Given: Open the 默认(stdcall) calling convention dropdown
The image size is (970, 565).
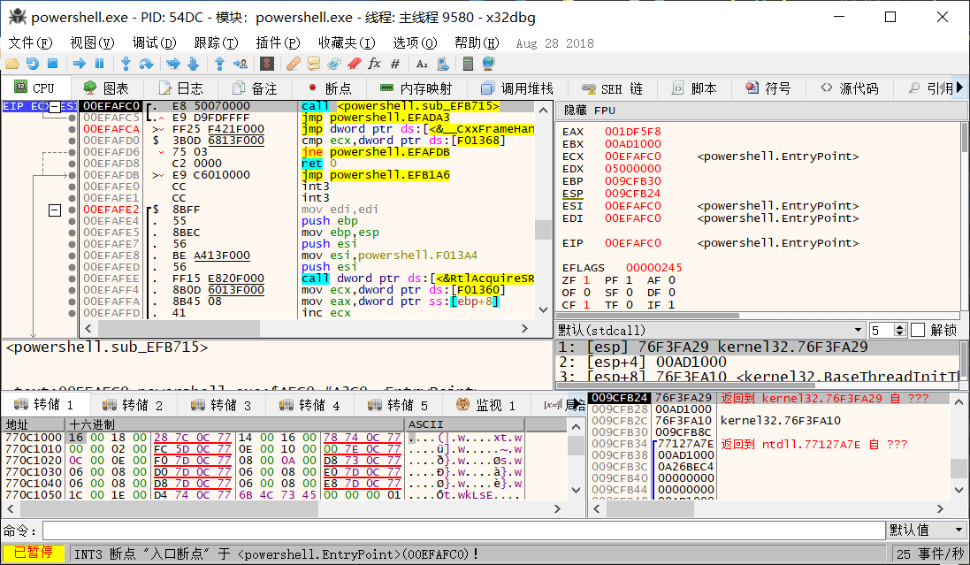Looking at the screenshot, I should [x=711, y=330].
